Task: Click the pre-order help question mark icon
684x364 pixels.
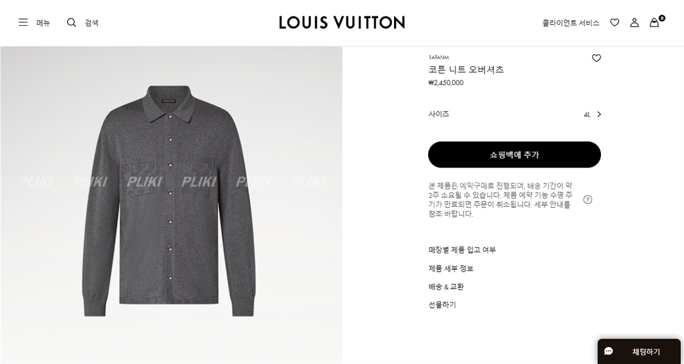Action: click(588, 200)
